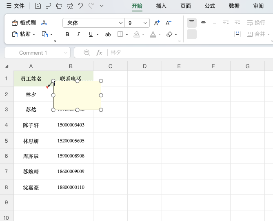Image resolution: width=273 pixels, height=221 pixels.
Task: Expand the Borders options arrow
Action: tap(127, 35)
